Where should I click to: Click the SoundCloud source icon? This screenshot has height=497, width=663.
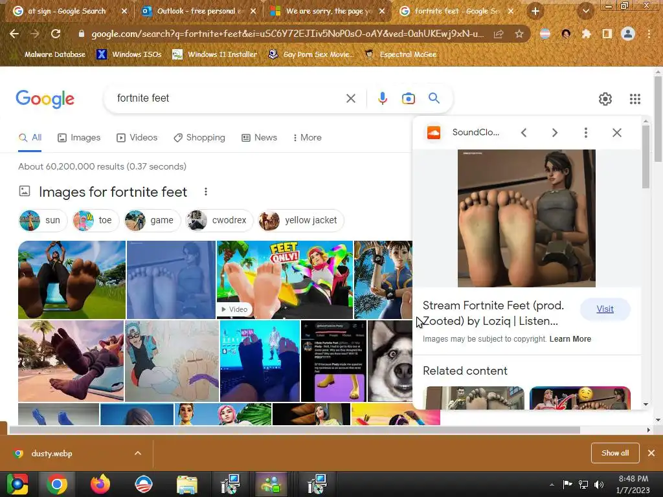pyautogui.click(x=433, y=133)
